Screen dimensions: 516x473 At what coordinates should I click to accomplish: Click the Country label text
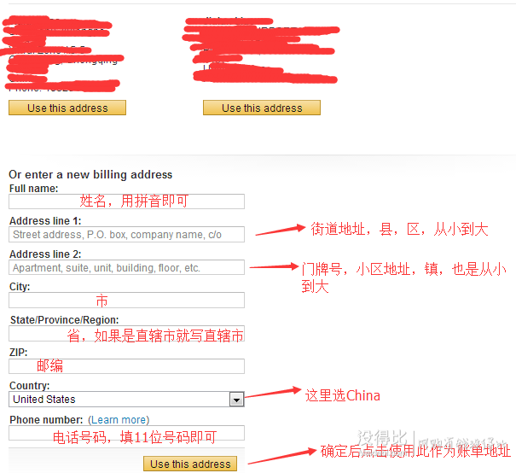tap(29, 385)
